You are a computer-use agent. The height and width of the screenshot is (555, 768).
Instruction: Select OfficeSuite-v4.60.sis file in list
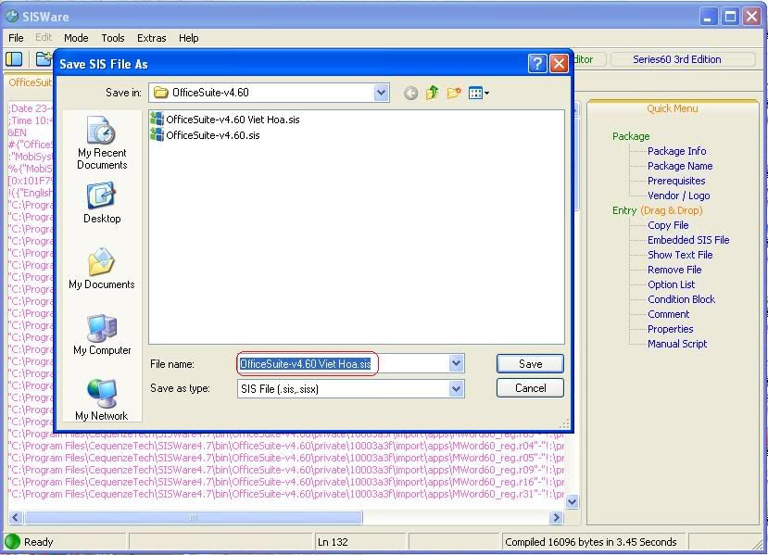click(x=206, y=134)
